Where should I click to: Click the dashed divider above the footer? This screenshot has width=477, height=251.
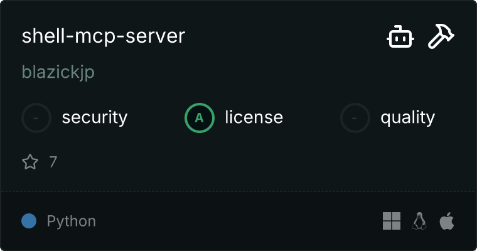(x=238, y=191)
